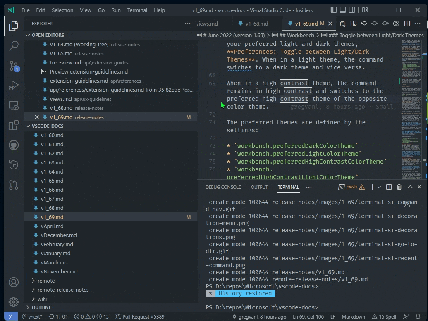Viewport: 428px width, 321px height.
Task: Maximize the panel size with chevron up
Action: click(x=410, y=187)
